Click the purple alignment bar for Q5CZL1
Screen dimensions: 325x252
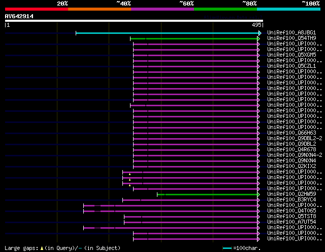(x=195, y=66)
